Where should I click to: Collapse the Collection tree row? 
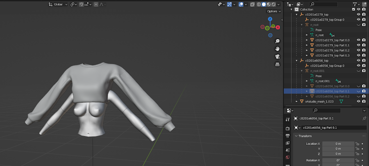[292, 9]
